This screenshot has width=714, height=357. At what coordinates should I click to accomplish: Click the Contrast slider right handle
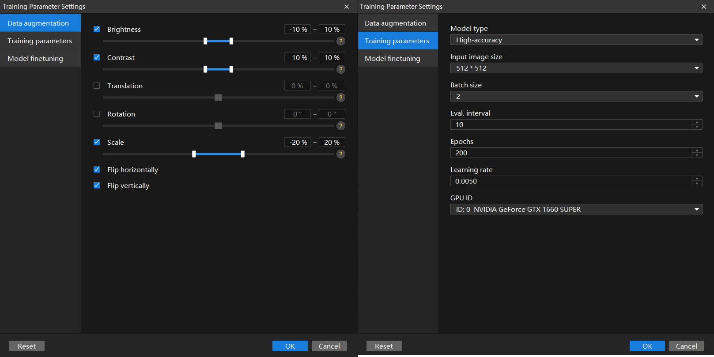pos(231,69)
